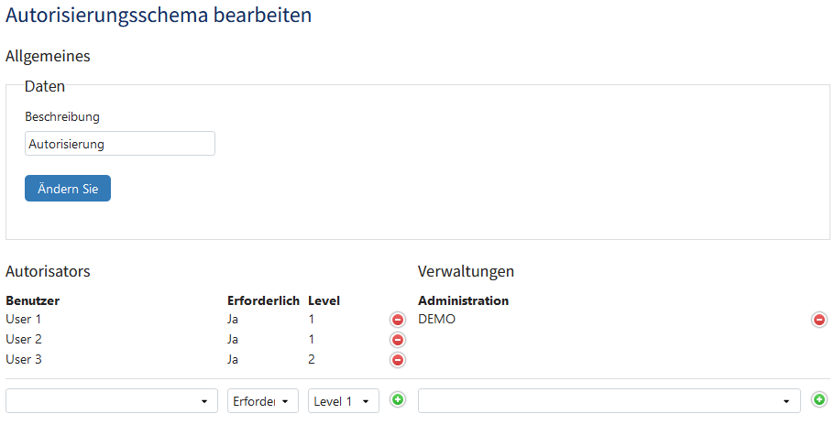
Task: Delete the User 2 authorizer row
Action: 397,340
